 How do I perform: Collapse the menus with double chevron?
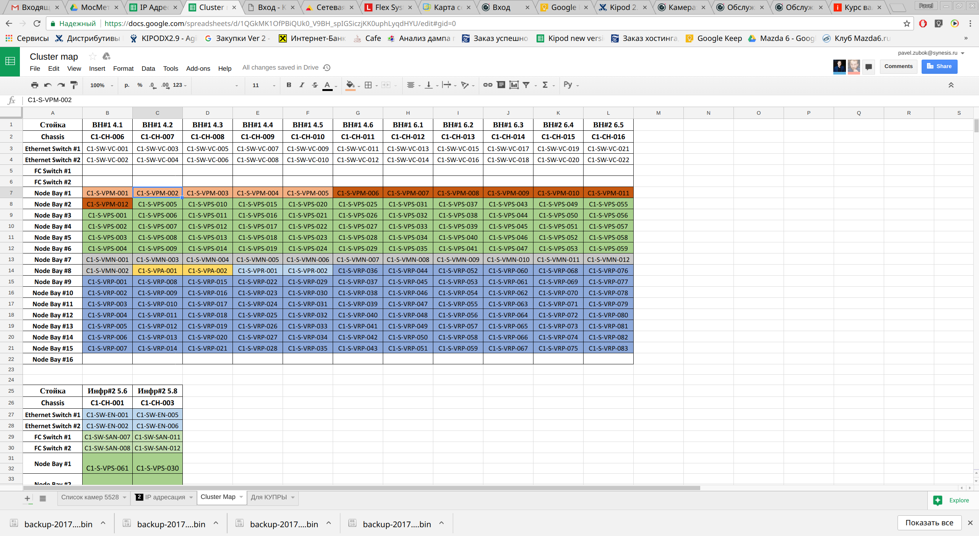(x=951, y=85)
